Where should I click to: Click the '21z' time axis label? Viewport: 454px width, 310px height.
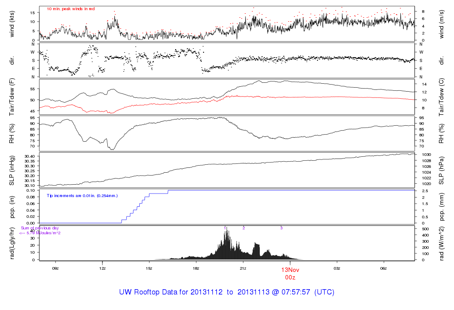[243, 268]
